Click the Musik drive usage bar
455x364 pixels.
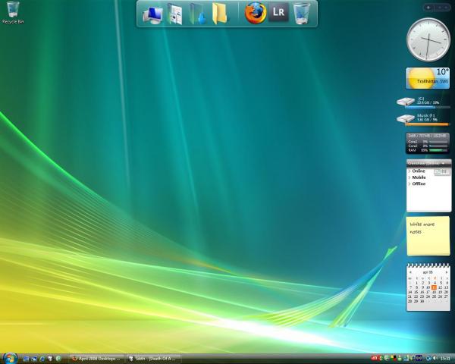click(x=427, y=124)
